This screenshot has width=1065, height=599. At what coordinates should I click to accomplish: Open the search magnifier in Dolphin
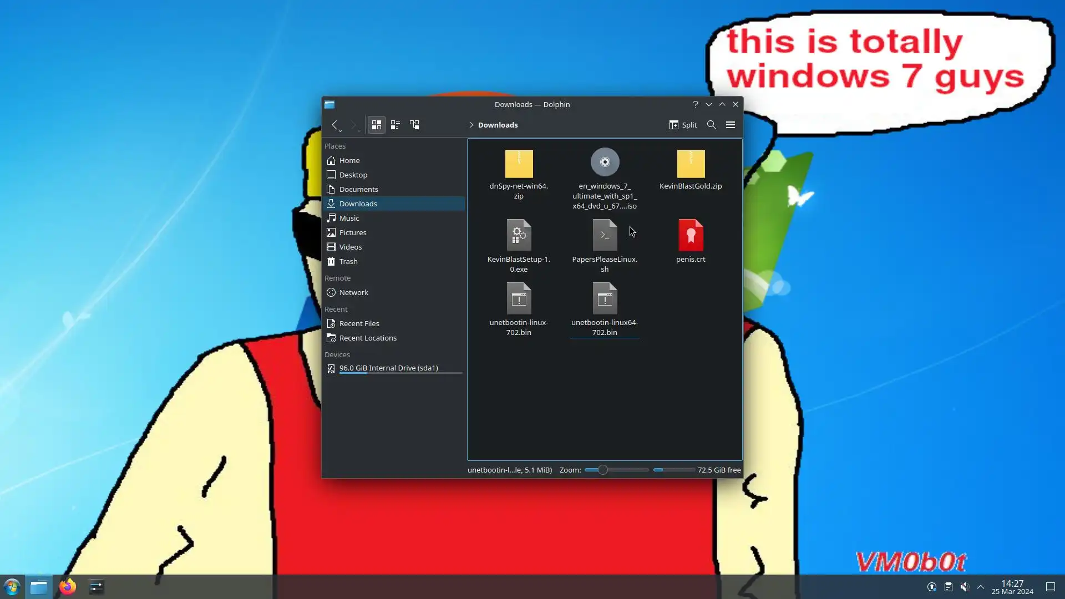tap(711, 125)
